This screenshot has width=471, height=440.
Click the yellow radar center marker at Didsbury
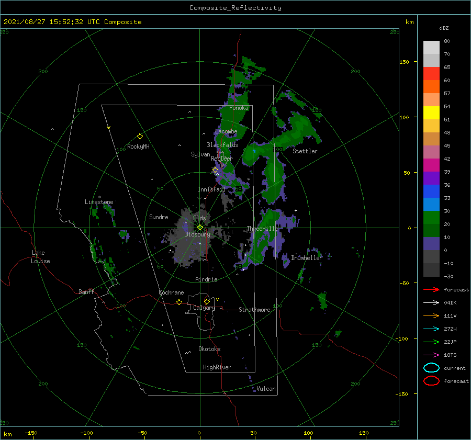(200, 228)
